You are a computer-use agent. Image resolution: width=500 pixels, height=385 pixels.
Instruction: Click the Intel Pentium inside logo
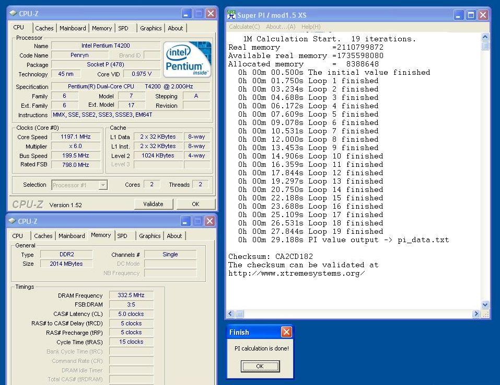click(x=187, y=60)
